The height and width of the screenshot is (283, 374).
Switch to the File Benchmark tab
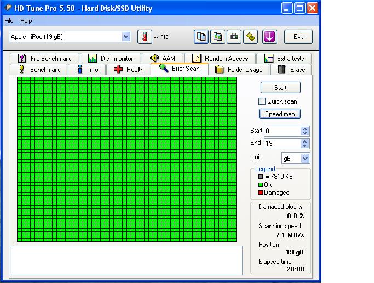pyautogui.click(x=44, y=58)
